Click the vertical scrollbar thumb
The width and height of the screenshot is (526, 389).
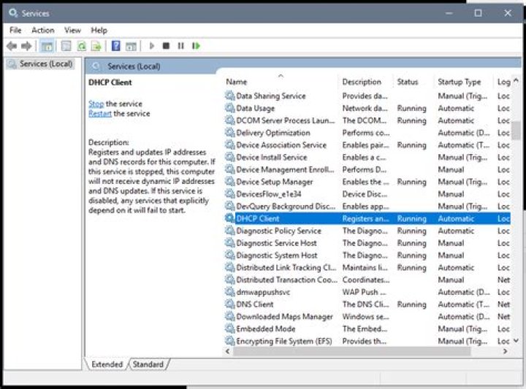pyautogui.click(x=516, y=131)
